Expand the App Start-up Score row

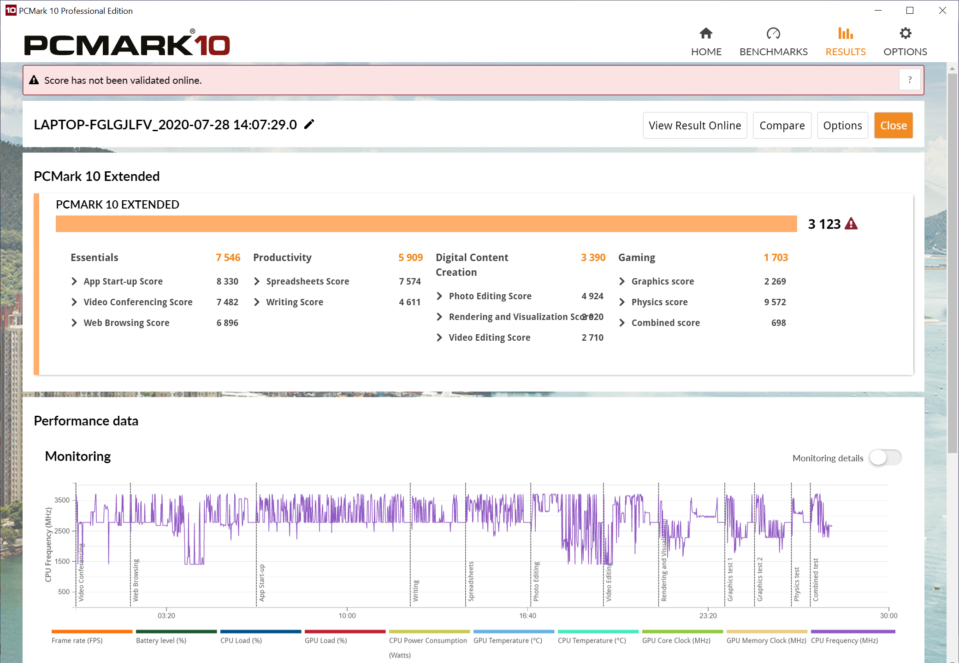[x=154, y=281]
